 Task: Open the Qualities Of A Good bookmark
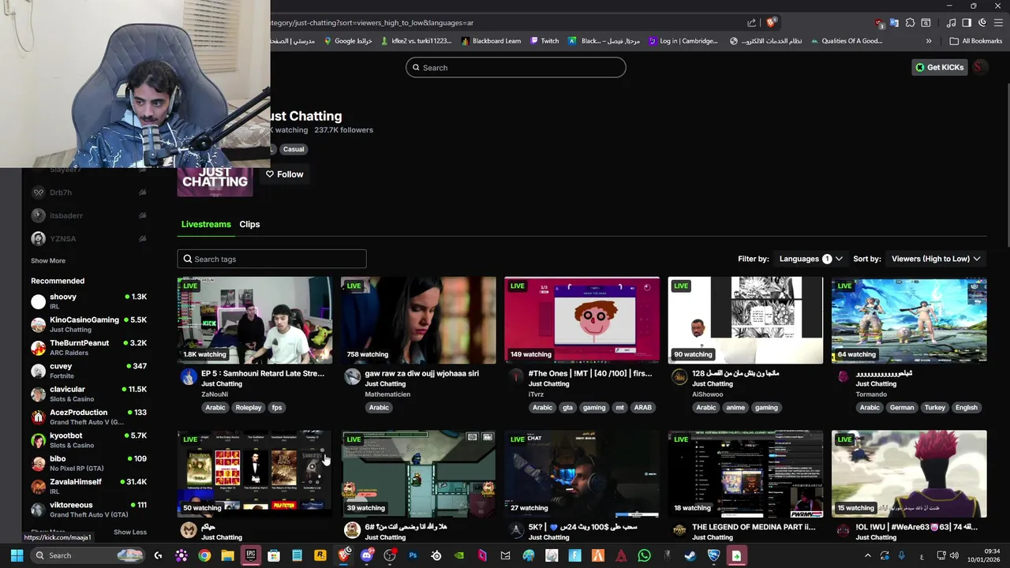847,41
